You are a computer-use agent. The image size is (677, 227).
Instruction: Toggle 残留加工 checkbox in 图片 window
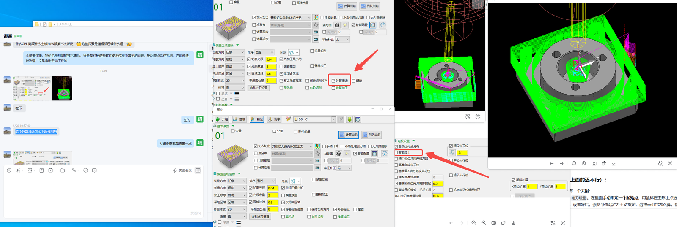click(335, 216)
